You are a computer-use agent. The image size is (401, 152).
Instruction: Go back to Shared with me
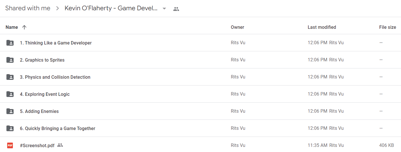28,8
